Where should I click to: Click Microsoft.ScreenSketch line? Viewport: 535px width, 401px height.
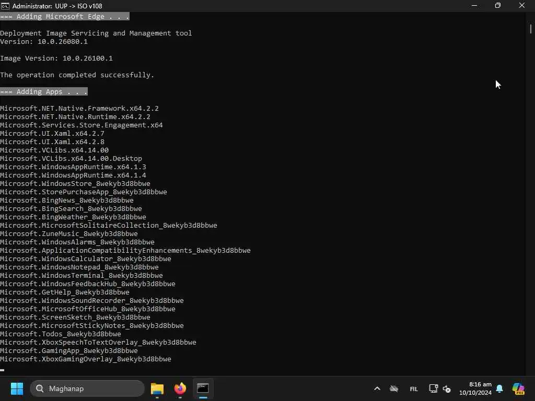point(75,317)
